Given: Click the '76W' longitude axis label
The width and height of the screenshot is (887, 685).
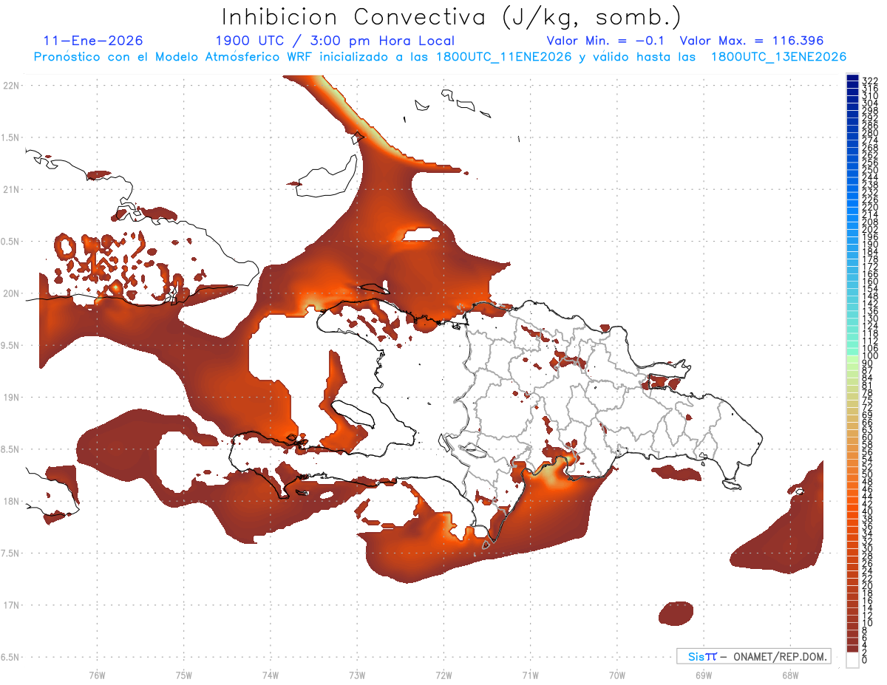Looking at the screenshot, I should (97, 675).
